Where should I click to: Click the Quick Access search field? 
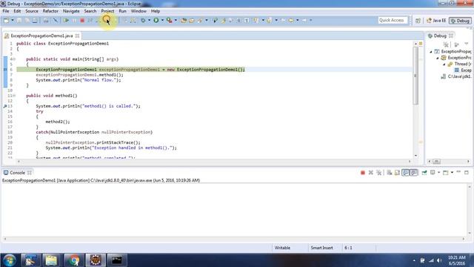393,20
